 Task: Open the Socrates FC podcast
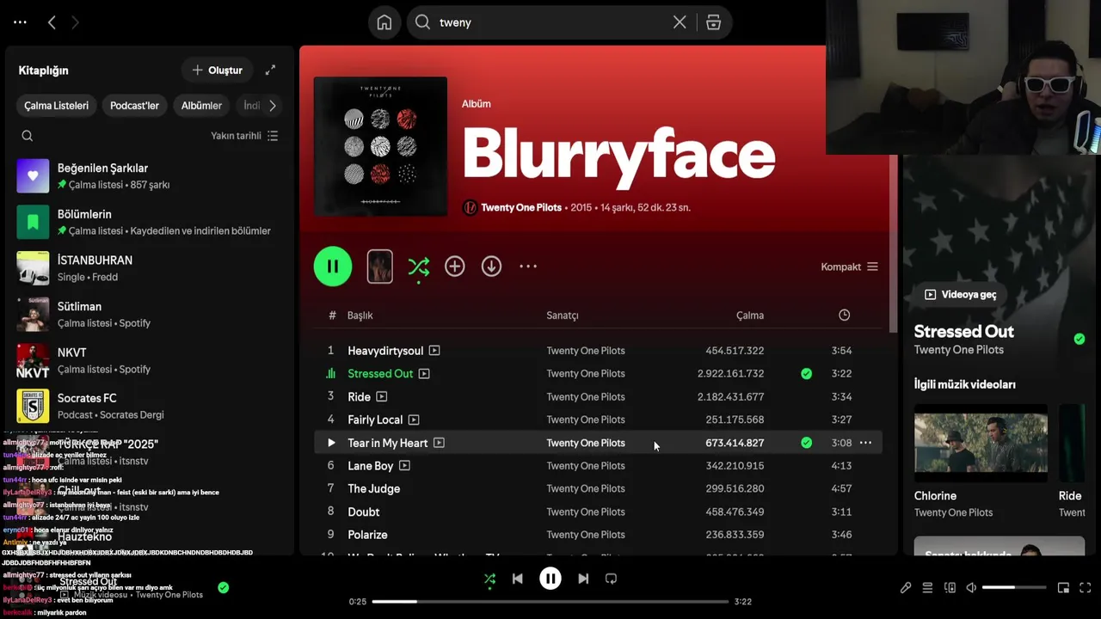(x=148, y=406)
